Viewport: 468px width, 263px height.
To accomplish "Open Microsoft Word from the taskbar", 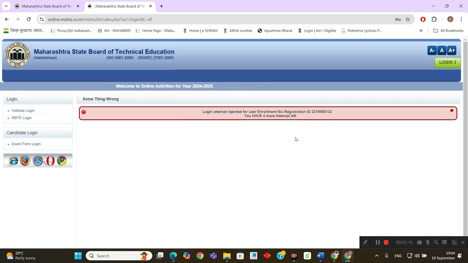I will pyautogui.click(x=321, y=256).
